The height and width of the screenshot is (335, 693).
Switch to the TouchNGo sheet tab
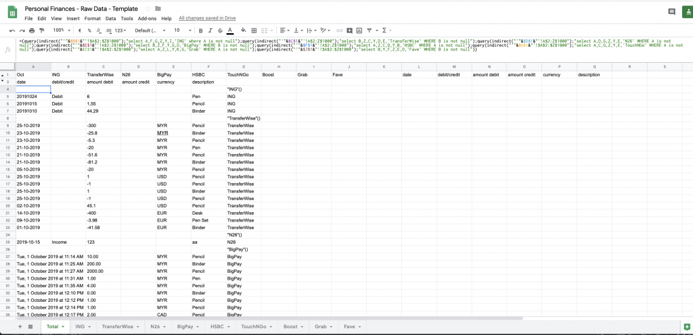tap(256, 327)
